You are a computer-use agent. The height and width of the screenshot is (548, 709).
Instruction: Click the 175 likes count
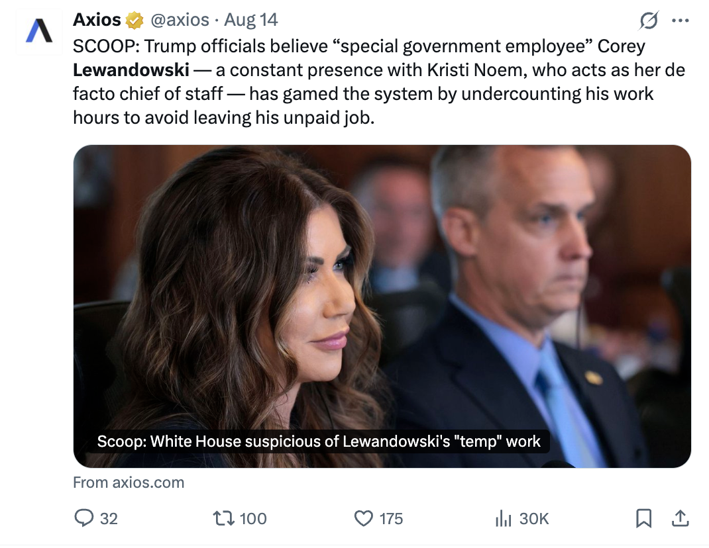click(x=391, y=518)
